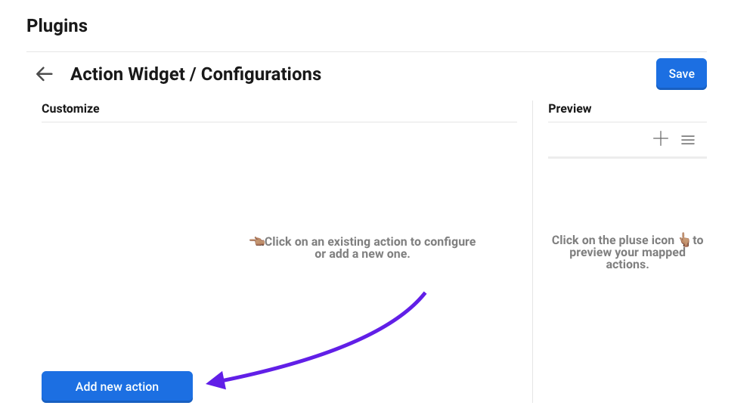Click the gray bar below Preview toolbar
The height and width of the screenshot is (418, 753).
tap(627, 157)
